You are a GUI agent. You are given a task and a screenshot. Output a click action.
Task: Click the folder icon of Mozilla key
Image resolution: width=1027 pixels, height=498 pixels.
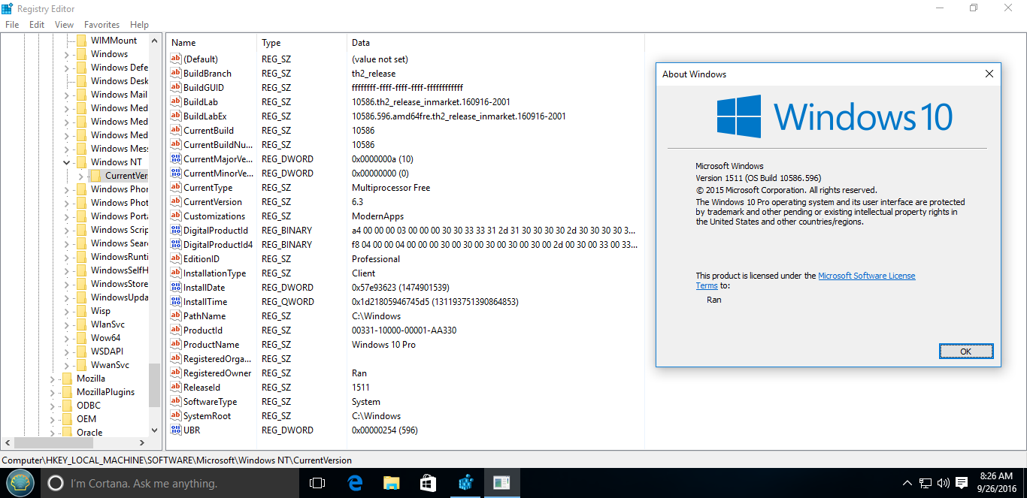[x=67, y=379]
